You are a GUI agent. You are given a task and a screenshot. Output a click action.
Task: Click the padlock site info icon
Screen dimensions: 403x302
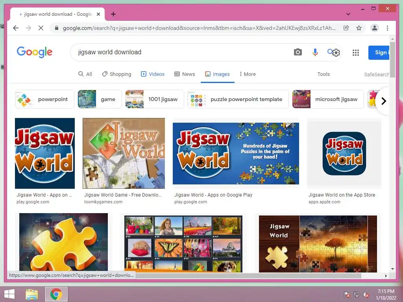57,28
